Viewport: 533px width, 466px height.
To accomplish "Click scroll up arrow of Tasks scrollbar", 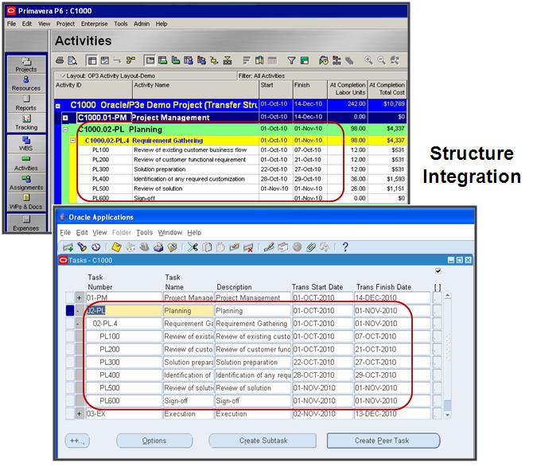I will click(x=448, y=296).
